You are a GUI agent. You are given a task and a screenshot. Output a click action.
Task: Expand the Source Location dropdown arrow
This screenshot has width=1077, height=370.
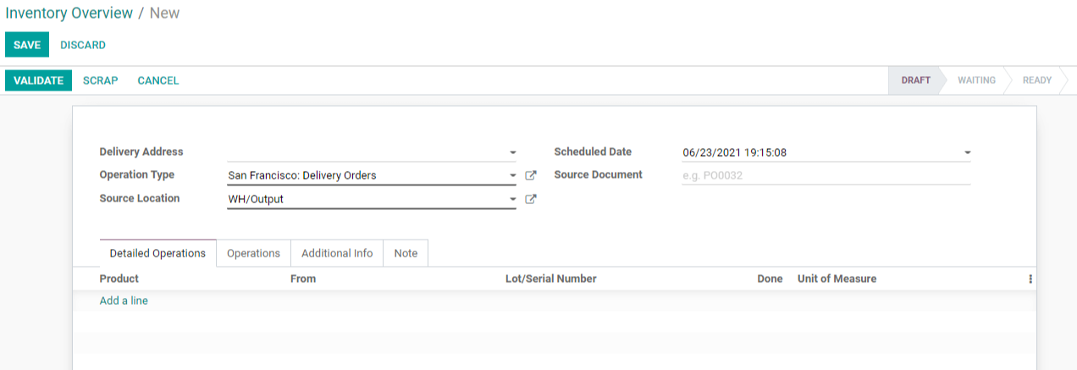[x=512, y=200]
